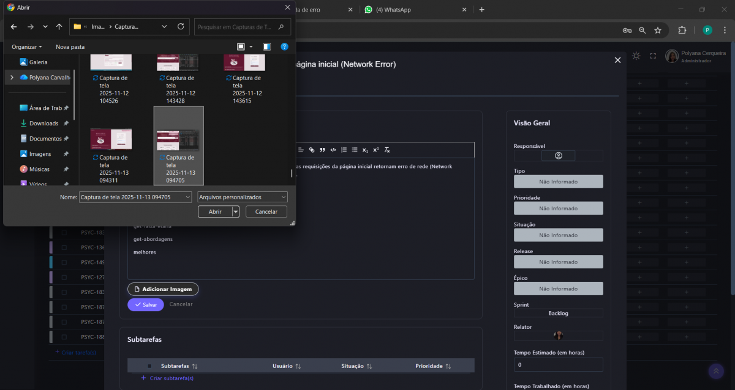Click the superscript icon in editor toolbar

tap(376, 150)
